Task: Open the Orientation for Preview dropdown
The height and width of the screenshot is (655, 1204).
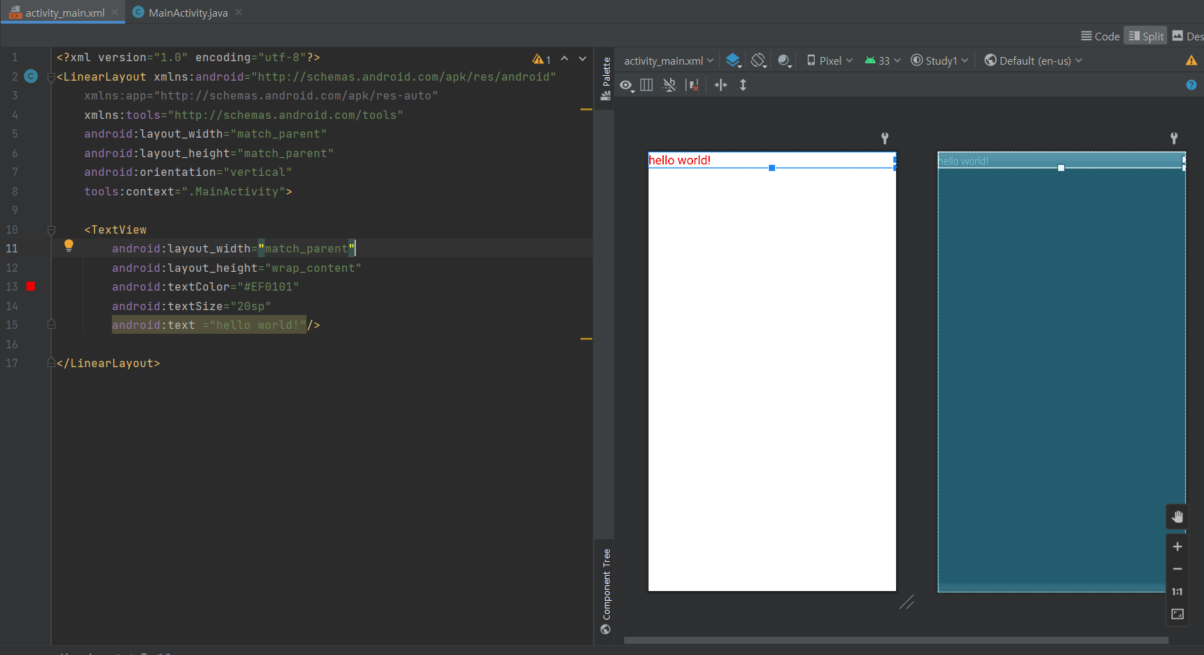Action: point(759,60)
